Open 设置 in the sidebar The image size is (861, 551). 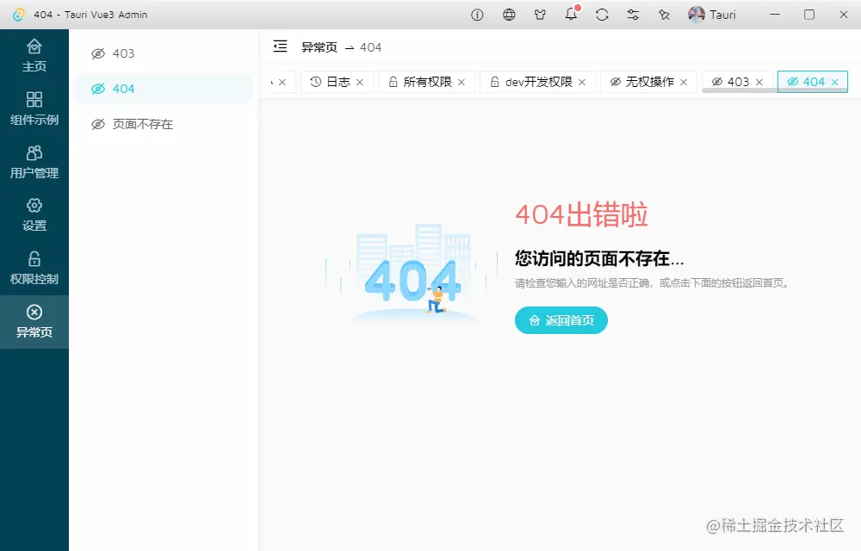[x=34, y=215]
